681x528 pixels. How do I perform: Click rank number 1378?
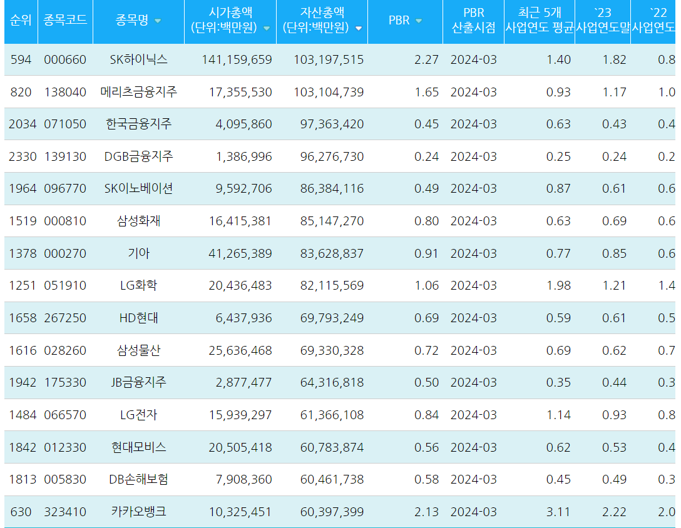click(x=23, y=253)
